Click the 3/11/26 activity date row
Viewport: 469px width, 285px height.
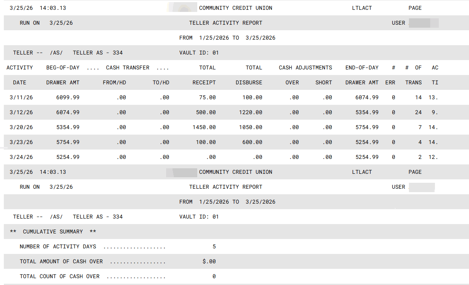[21, 98]
